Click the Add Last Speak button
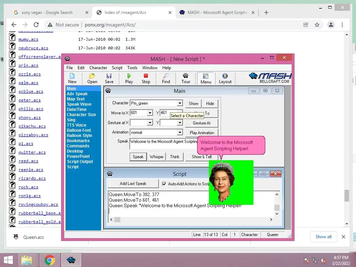356x267 pixels. 133,184
